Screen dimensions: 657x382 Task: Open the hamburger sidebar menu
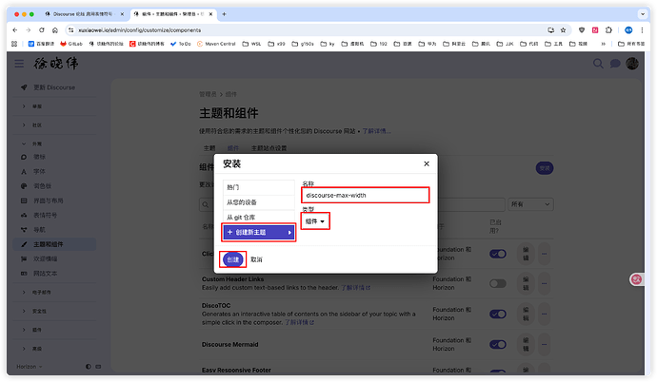click(x=20, y=64)
